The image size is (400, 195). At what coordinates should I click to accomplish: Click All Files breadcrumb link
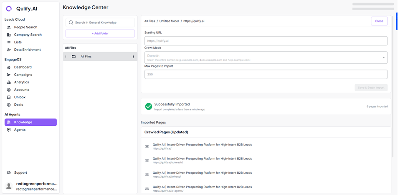click(150, 21)
